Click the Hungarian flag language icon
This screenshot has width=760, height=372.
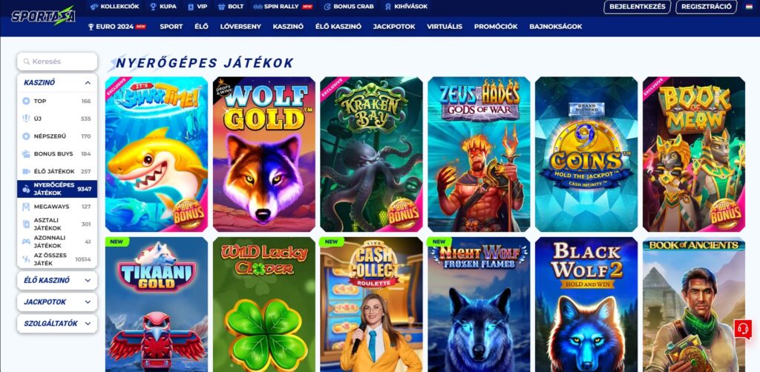[x=749, y=7]
